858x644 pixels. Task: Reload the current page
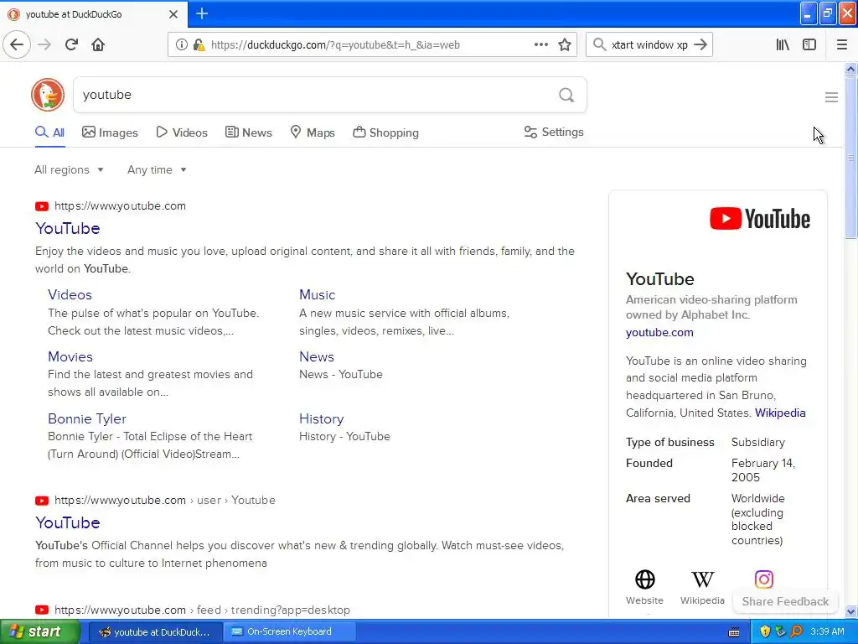pyautogui.click(x=71, y=44)
